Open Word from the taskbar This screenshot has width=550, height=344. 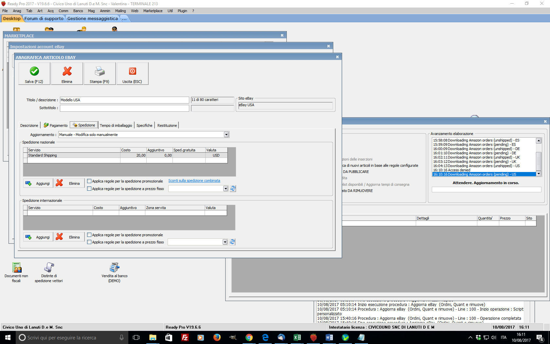tap(329, 337)
